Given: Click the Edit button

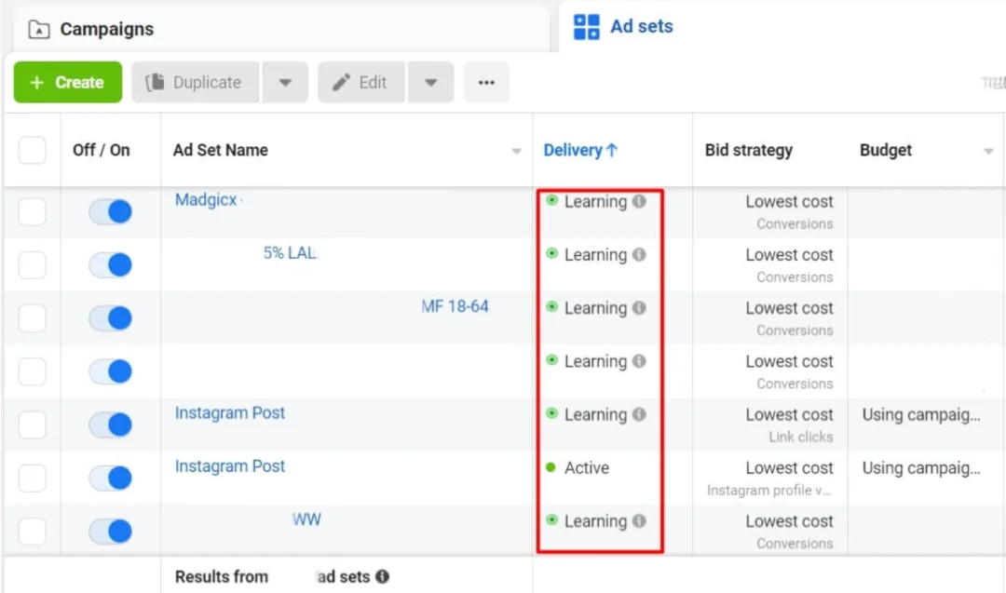Looking at the screenshot, I should coord(361,82).
